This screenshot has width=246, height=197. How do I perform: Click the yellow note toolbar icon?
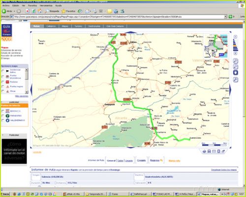click(110, 11)
